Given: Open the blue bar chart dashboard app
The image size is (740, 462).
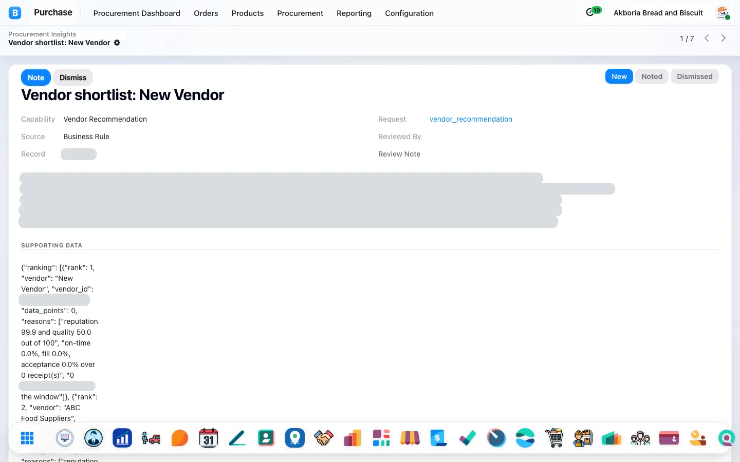Looking at the screenshot, I should pos(122,438).
